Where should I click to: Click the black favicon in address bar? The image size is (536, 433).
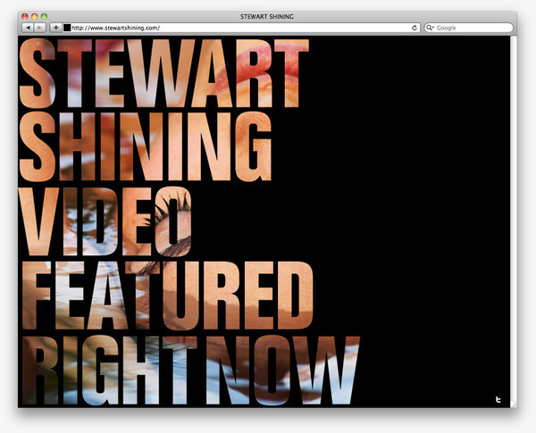point(67,28)
